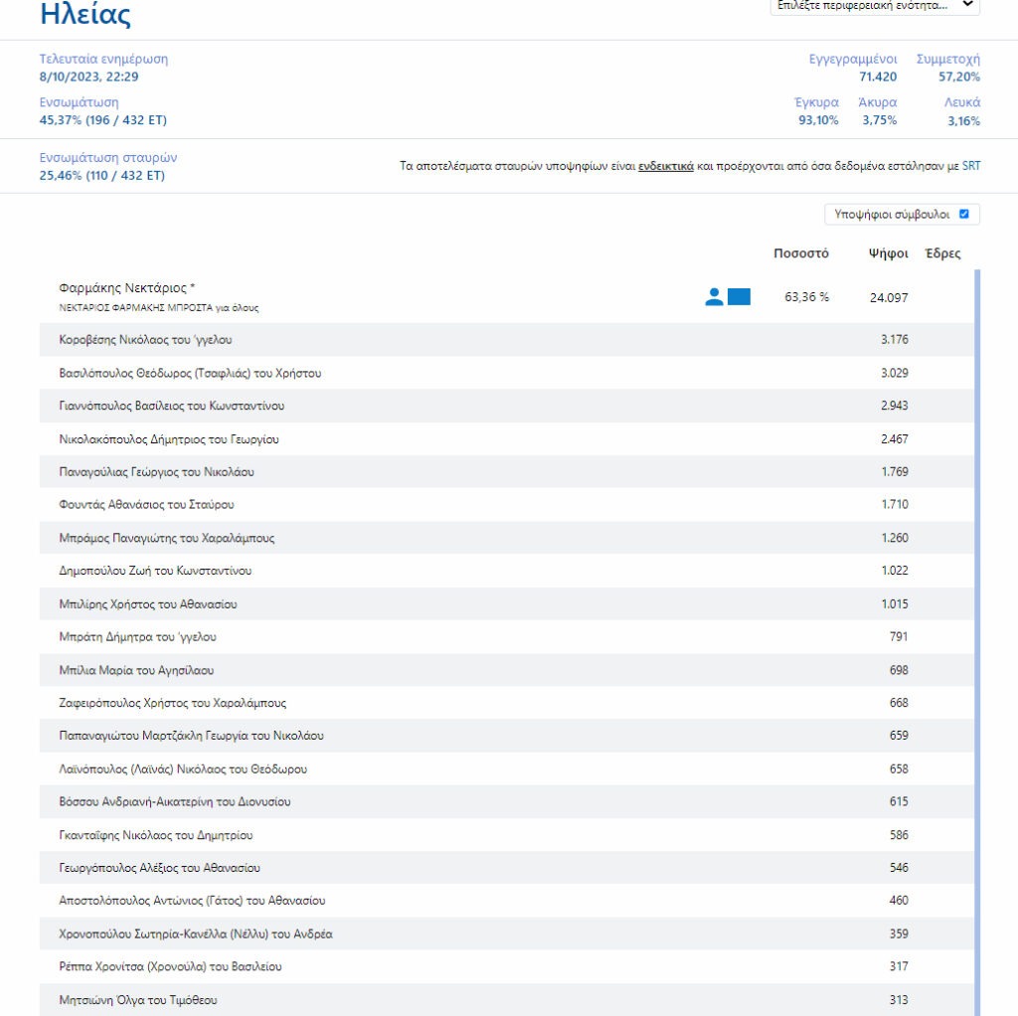Click the Ψήφοι column header
This screenshot has width=1018, height=1016.
(x=888, y=254)
